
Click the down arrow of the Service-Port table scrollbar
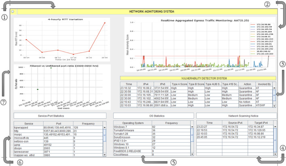(105, 155)
